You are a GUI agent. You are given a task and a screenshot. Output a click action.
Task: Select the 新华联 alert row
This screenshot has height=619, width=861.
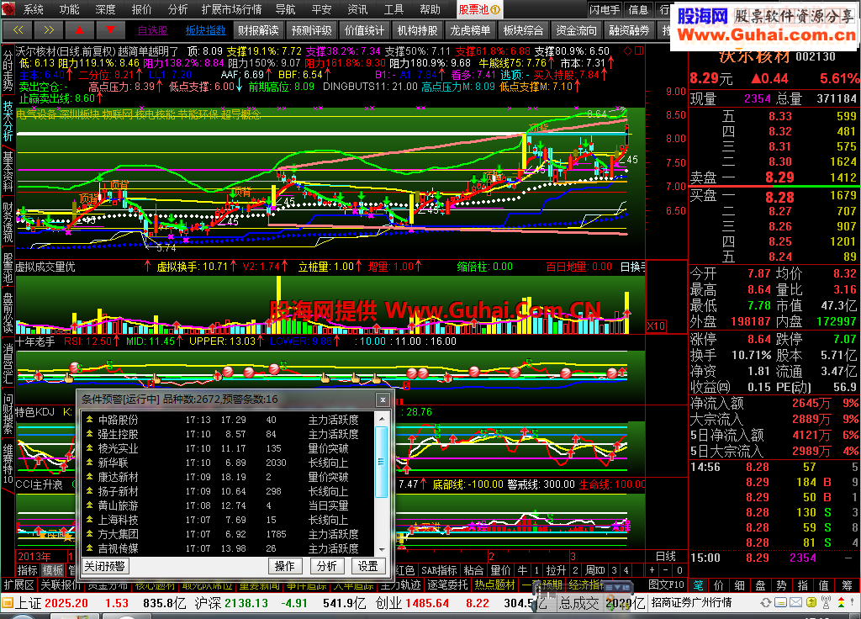click(229, 463)
